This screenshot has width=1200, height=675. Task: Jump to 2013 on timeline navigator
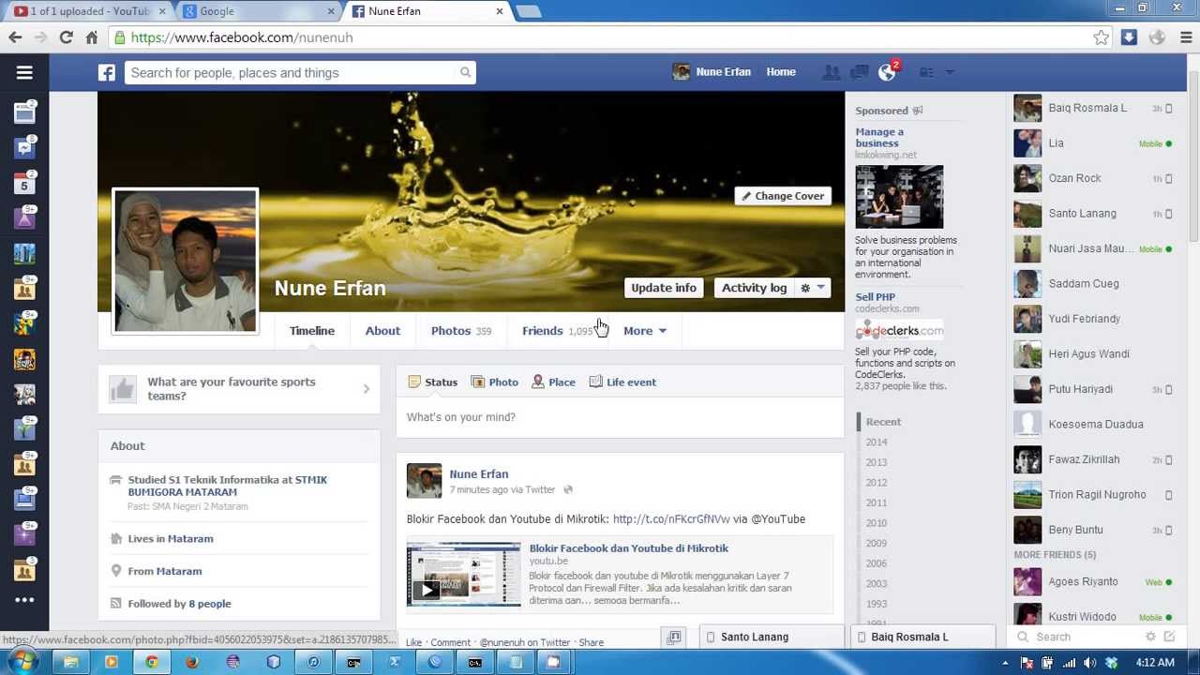pyautogui.click(x=877, y=462)
